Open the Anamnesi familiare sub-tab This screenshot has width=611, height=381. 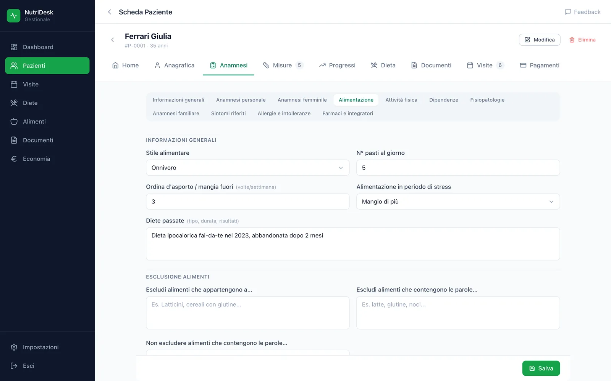[176, 114]
